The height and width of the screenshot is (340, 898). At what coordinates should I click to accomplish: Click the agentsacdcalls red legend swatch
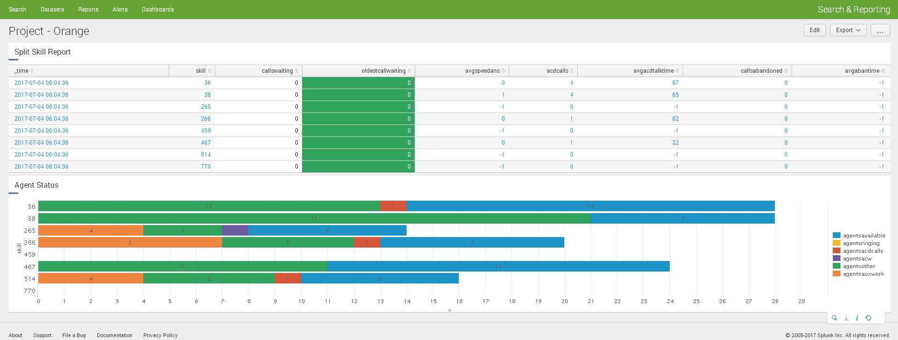[x=837, y=251]
